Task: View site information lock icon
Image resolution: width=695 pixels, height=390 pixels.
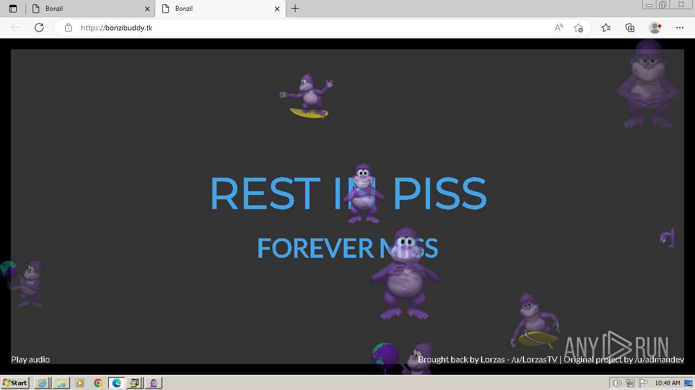Action: click(68, 28)
